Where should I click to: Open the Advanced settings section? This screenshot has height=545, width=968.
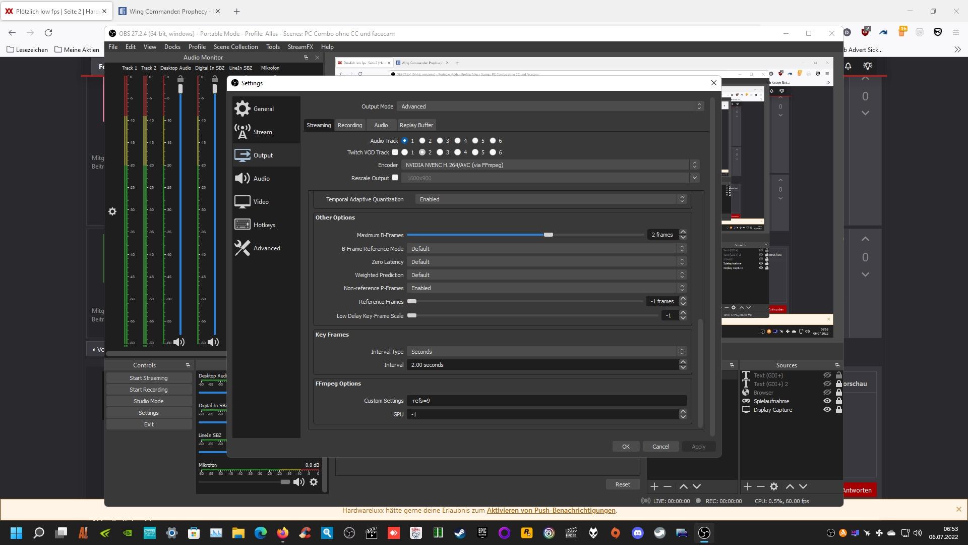266,248
